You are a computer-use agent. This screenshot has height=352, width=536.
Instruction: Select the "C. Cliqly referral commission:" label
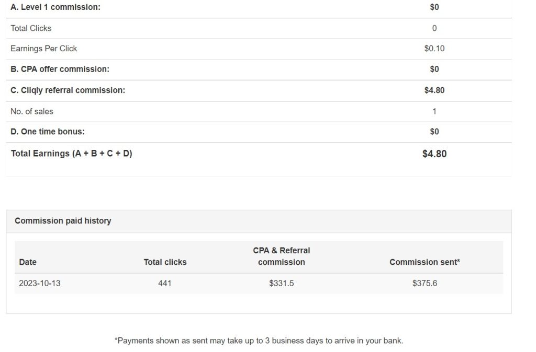pyautogui.click(x=68, y=90)
